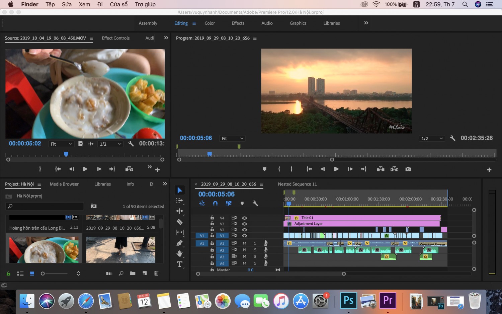
Task: Toggle visibility of track V3
Action: click(245, 224)
